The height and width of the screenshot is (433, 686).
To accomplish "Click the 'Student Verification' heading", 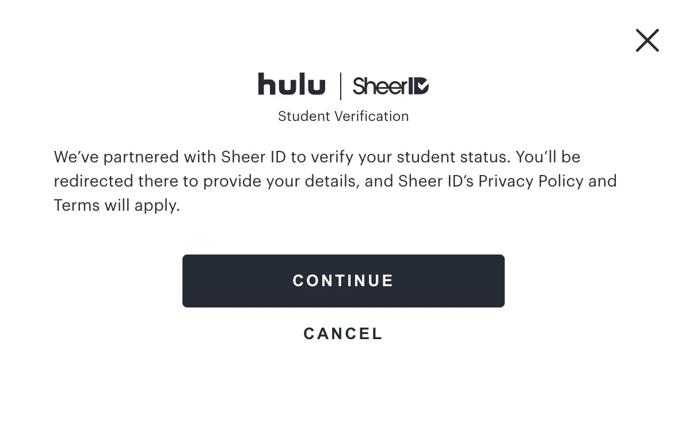I will pos(343,116).
